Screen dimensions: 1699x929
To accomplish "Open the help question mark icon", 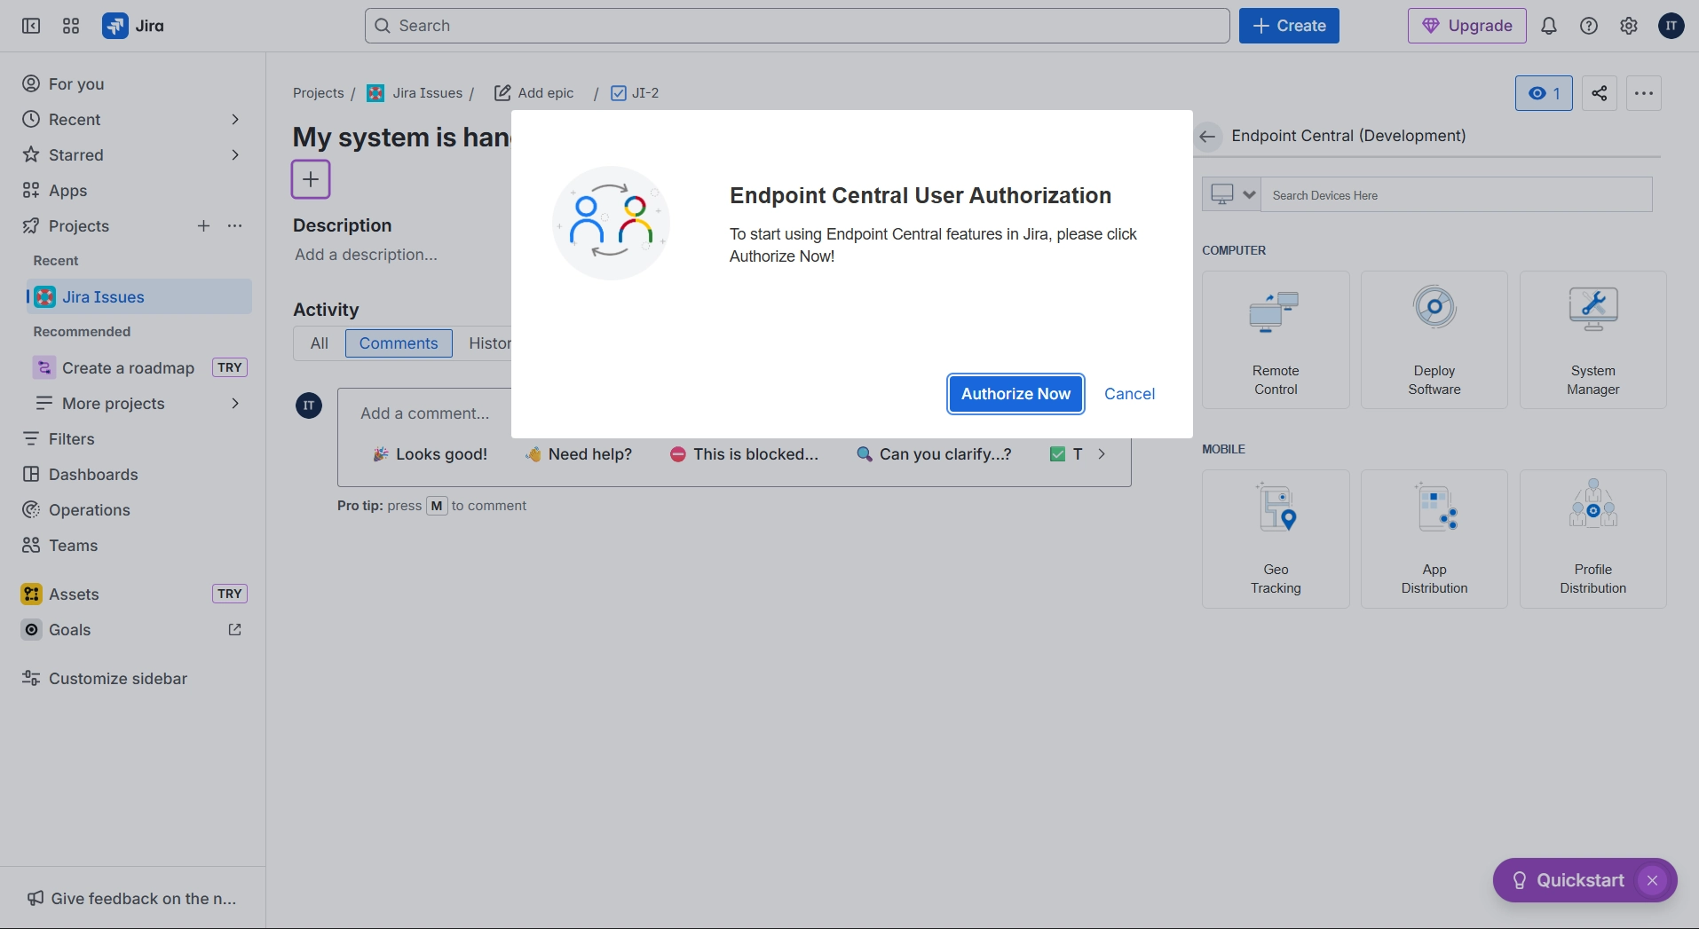I will pyautogui.click(x=1589, y=26).
